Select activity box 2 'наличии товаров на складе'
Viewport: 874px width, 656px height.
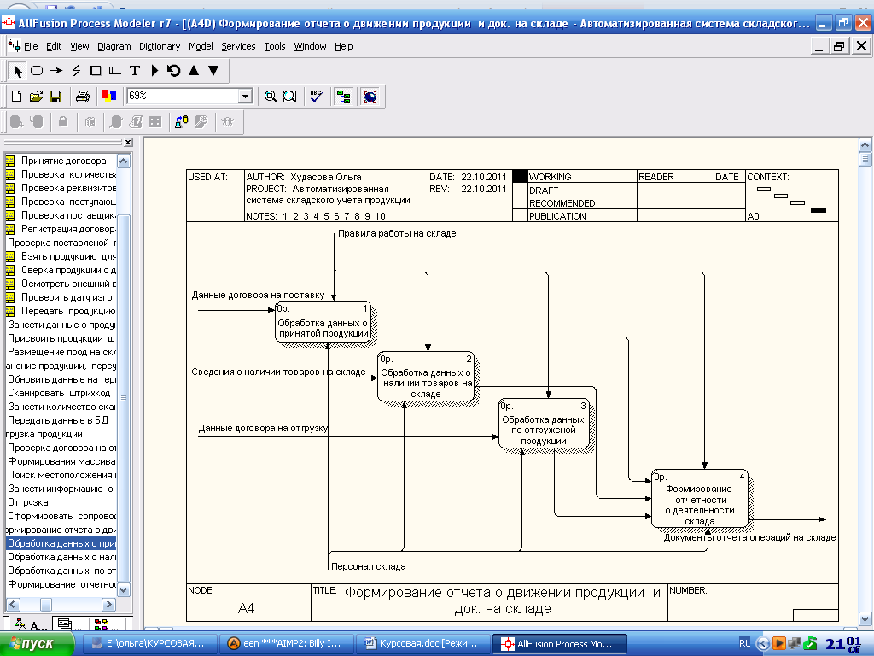pos(426,377)
